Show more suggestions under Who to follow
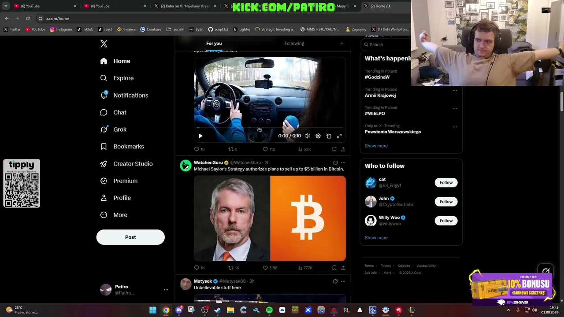Screen dimensions: 564x317 point(376,238)
